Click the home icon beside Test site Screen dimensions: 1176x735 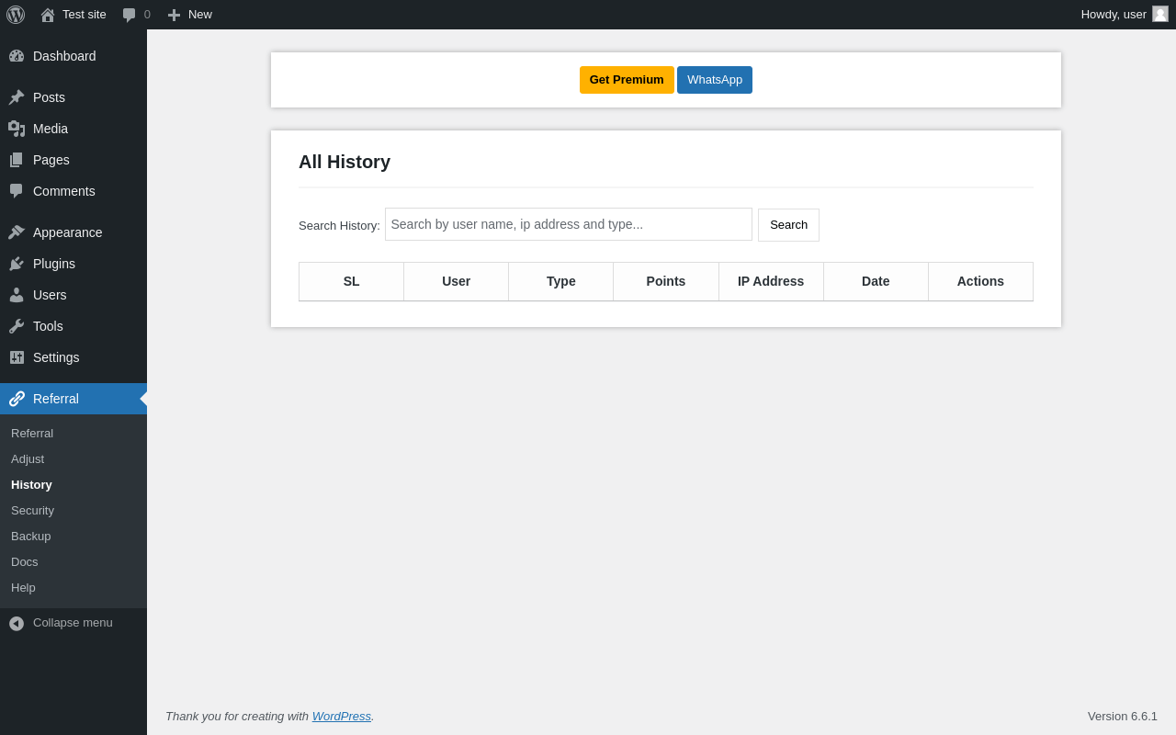(48, 15)
